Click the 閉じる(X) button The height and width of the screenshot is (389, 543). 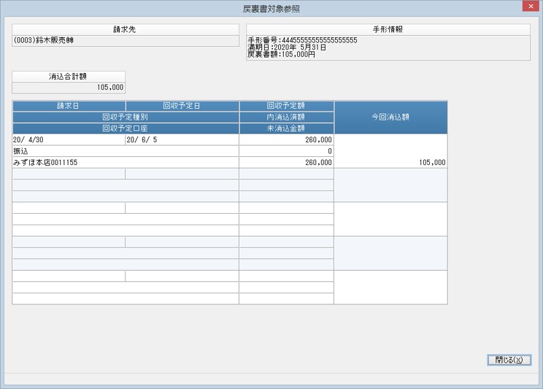coord(508,360)
